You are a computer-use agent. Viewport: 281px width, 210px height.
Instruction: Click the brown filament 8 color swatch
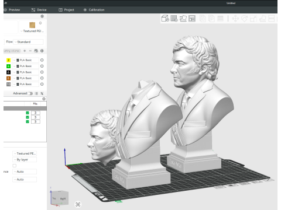pyautogui.click(x=8, y=78)
